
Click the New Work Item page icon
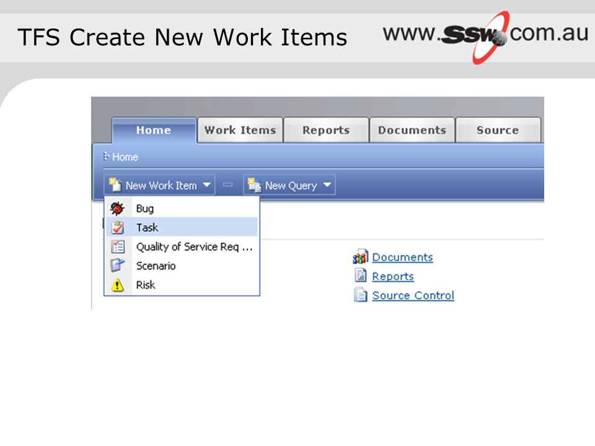115,185
